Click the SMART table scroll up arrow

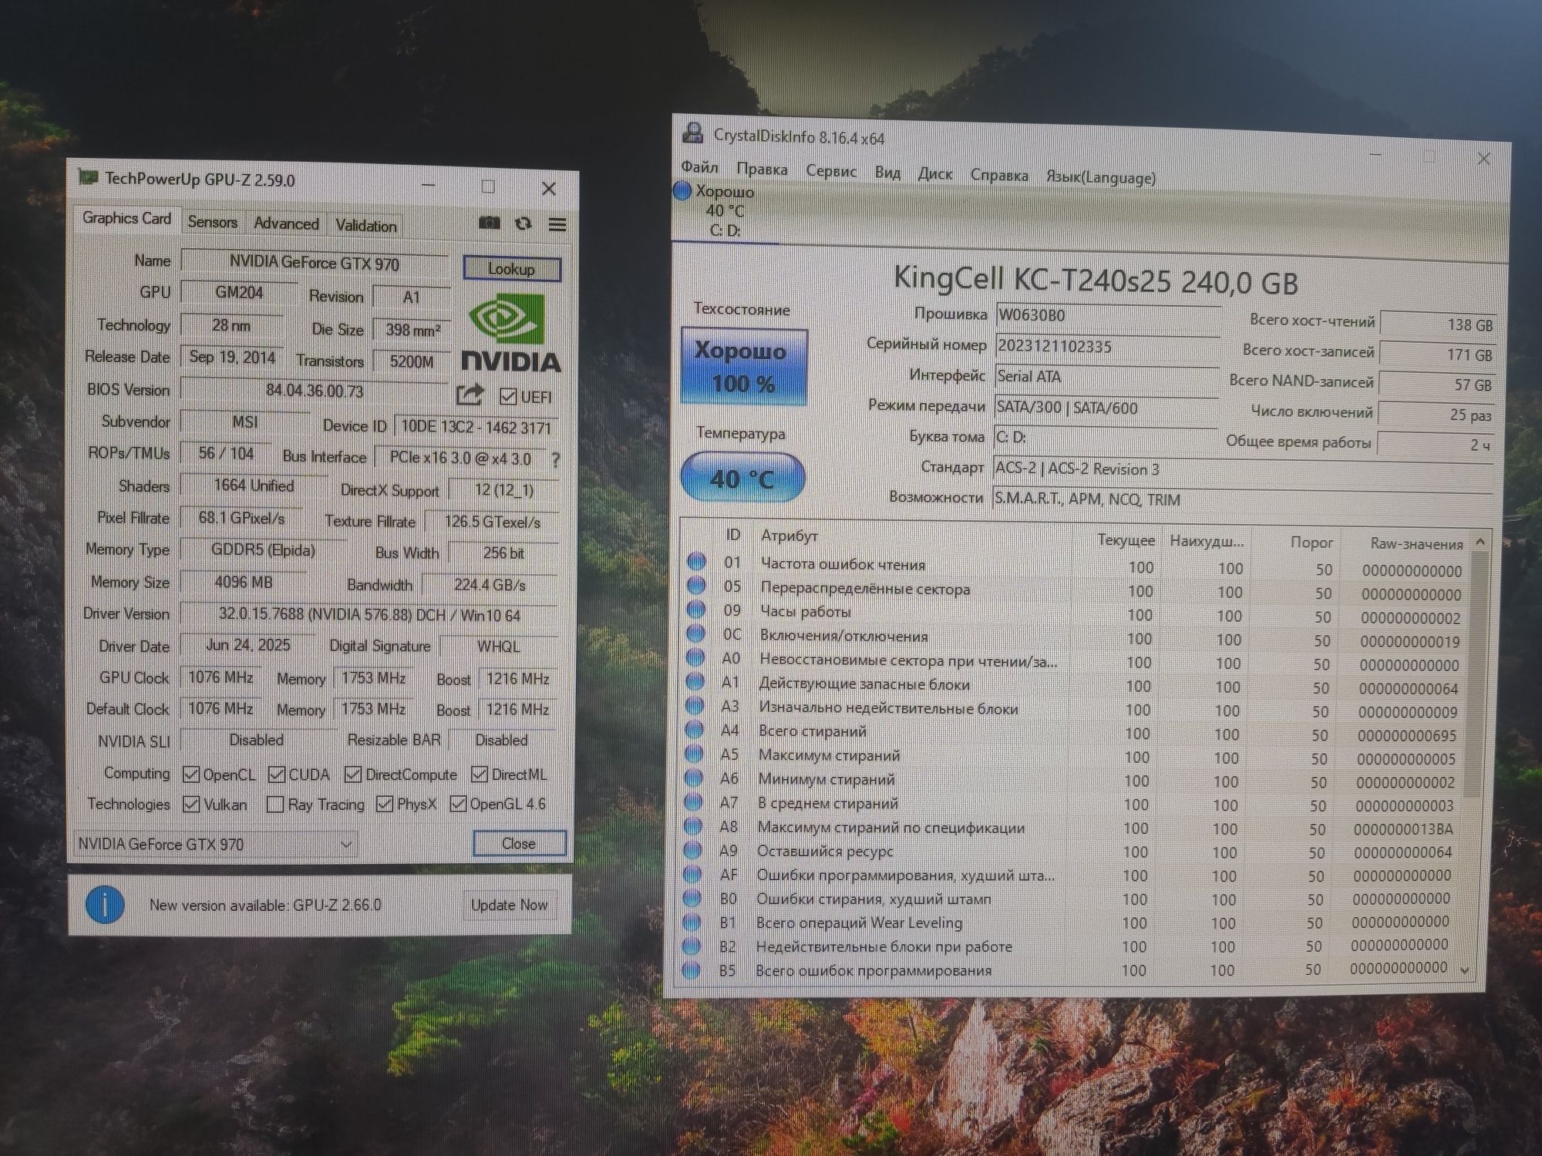coord(1480,543)
